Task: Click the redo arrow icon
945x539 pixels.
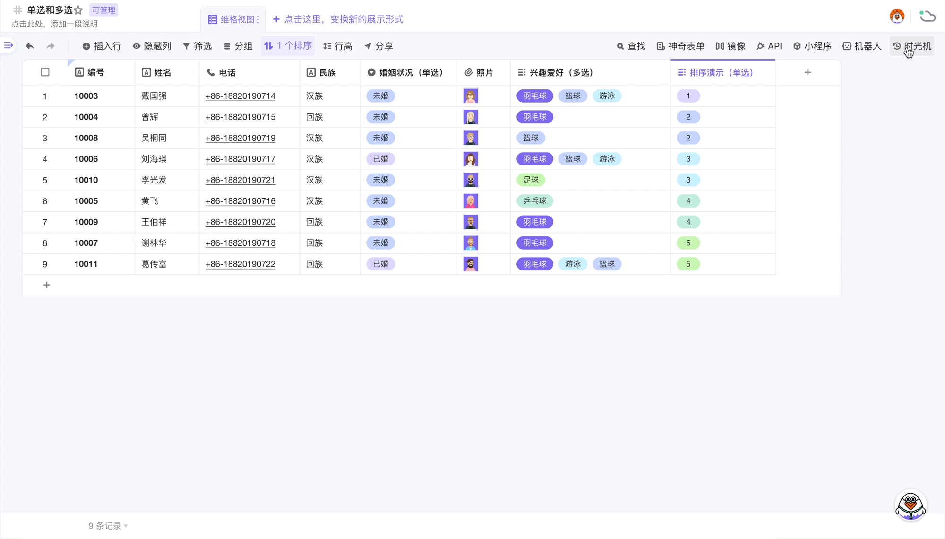Action: (51, 46)
